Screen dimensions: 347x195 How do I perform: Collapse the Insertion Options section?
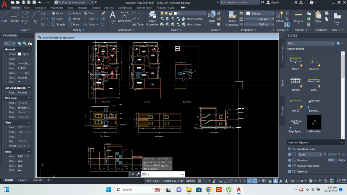pyautogui.click(x=341, y=142)
